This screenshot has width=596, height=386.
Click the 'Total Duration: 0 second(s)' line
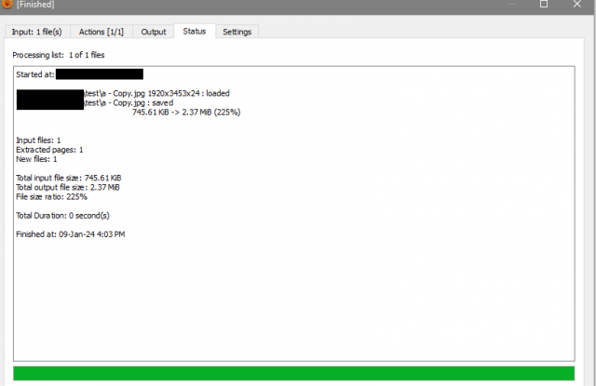pos(62,216)
